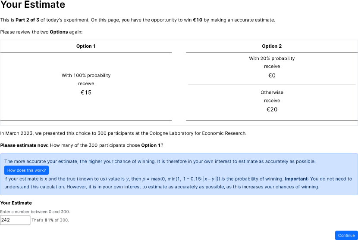Click the bold €10 prize amount
The height and width of the screenshot is (240, 358).
[x=197, y=20]
